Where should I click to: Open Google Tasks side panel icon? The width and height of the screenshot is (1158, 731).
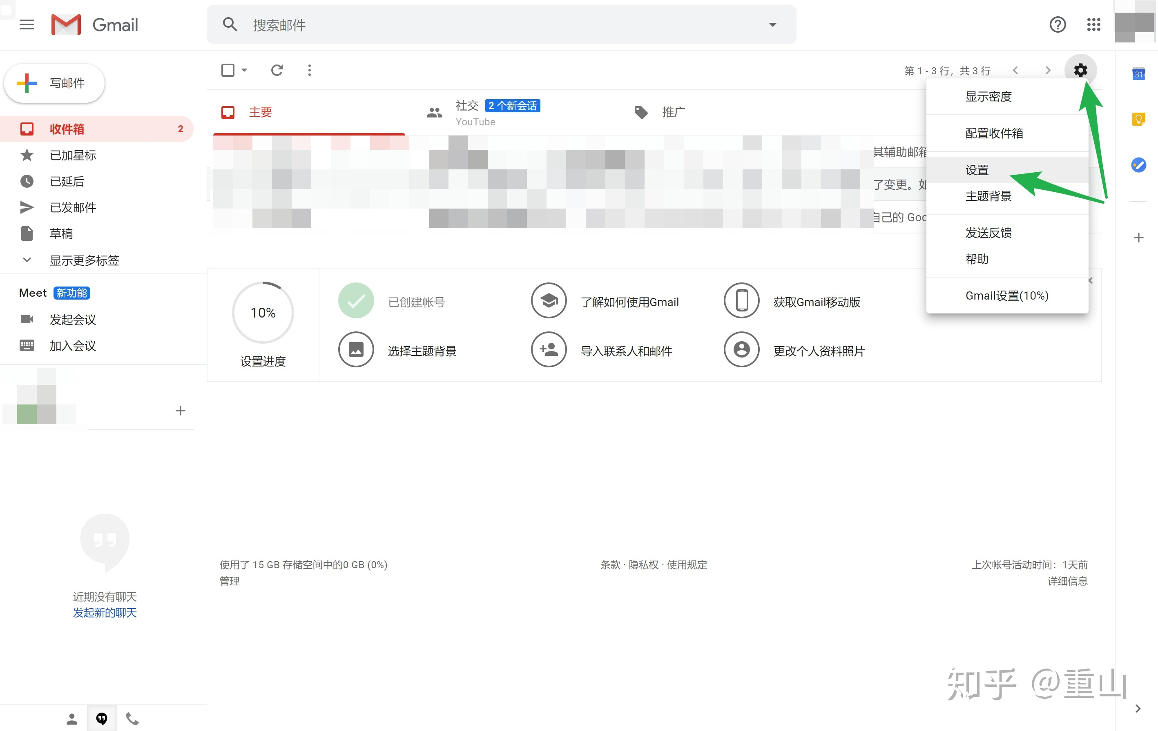pos(1138,165)
